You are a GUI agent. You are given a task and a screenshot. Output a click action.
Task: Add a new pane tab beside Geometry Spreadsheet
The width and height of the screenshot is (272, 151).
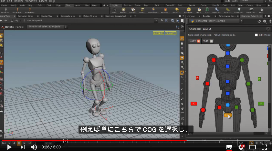click(135, 16)
